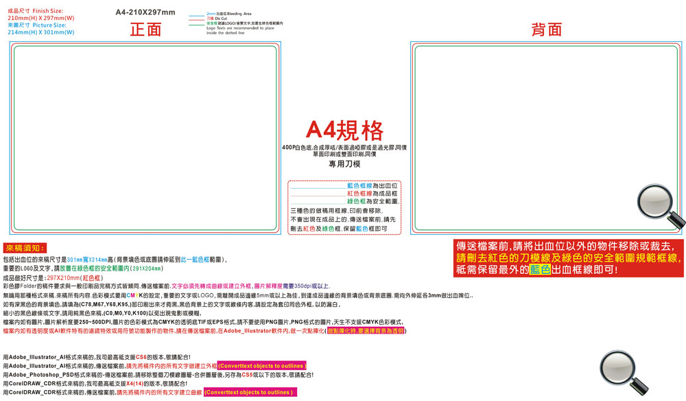686x401 pixels.
Task: Click the 單面印刷或雙面印刷同價 text
Action: (x=344, y=154)
